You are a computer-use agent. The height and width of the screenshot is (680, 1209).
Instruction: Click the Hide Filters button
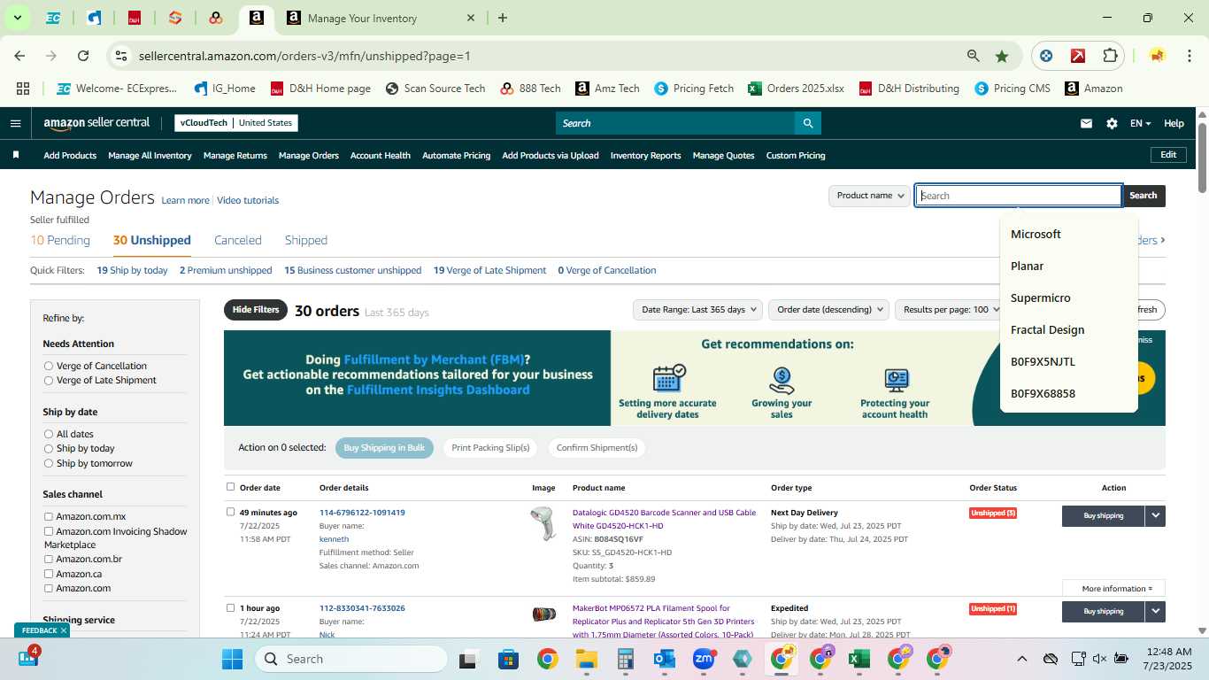256,310
